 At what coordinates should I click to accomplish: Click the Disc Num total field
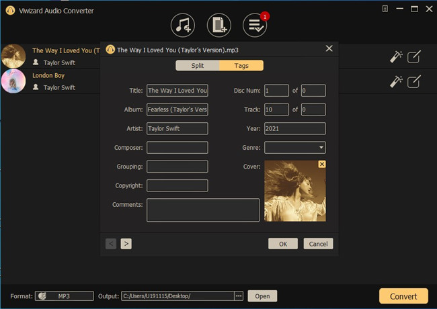(313, 91)
